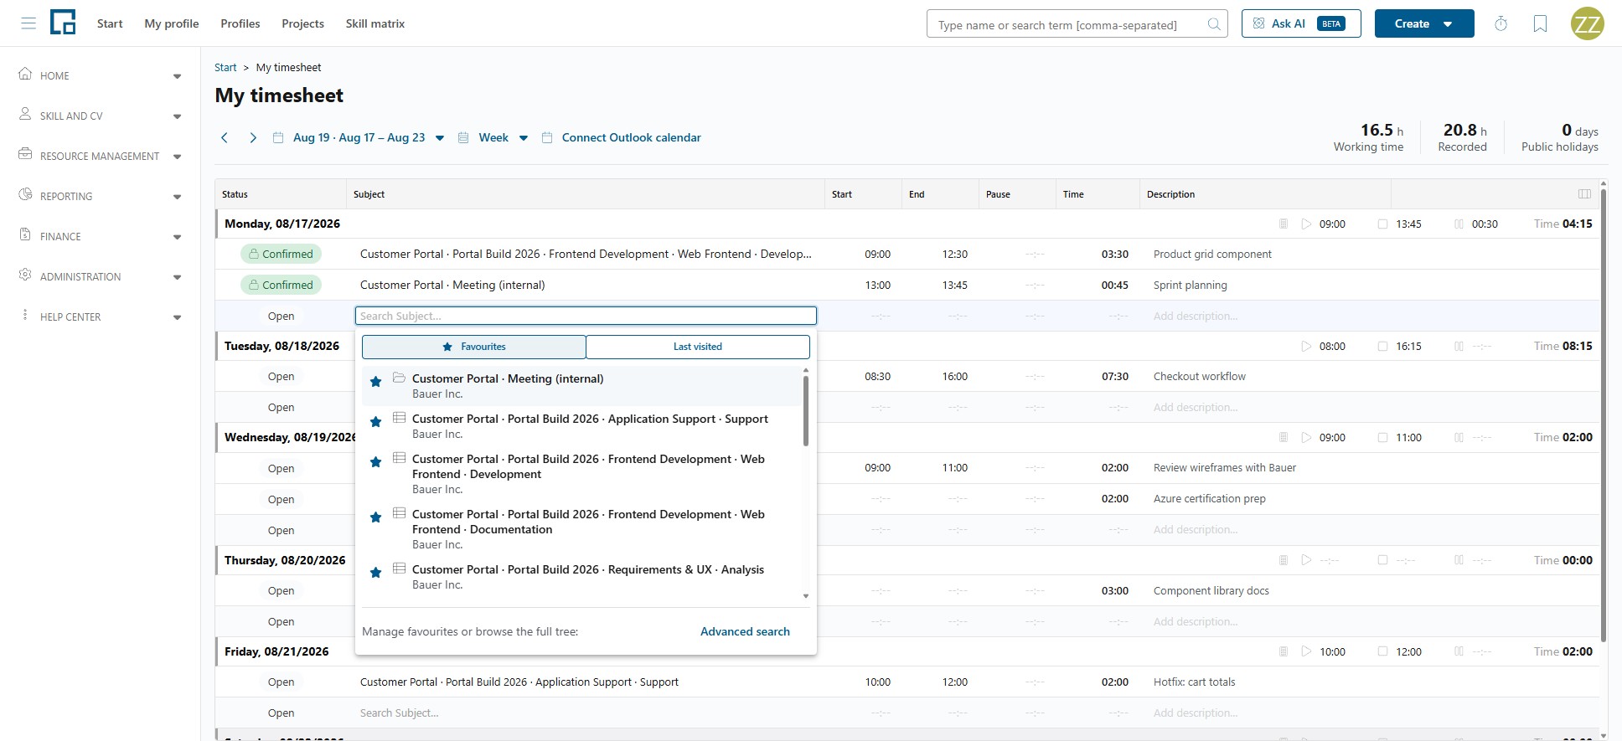Click the column layout icon in table header

pos(1584,194)
